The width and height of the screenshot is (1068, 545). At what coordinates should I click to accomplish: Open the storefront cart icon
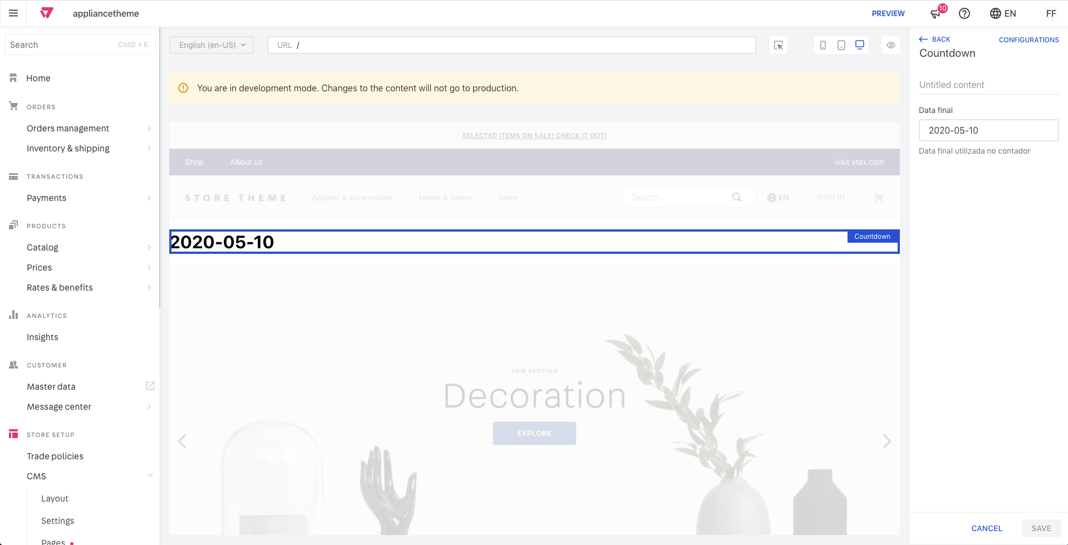pos(879,198)
